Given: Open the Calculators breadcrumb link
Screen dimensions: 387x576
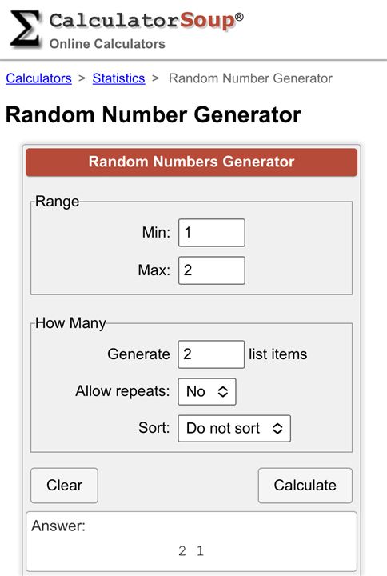Looking at the screenshot, I should pos(38,78).
